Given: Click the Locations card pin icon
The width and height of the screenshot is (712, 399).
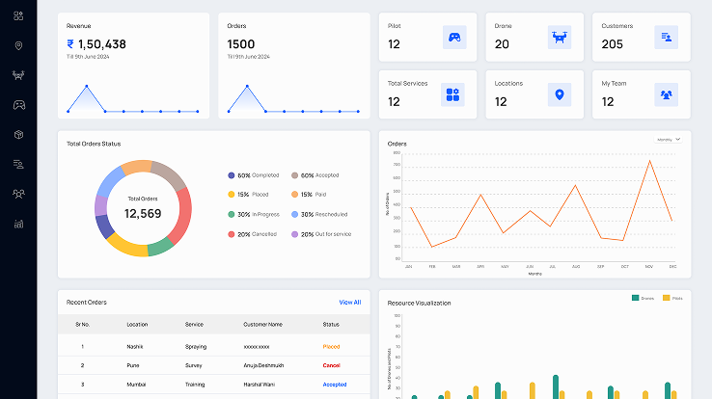Looking at the screenshot, I should 560,94.
